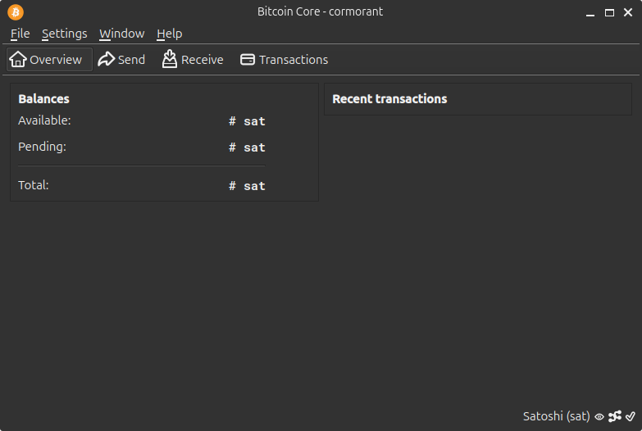
Task: Maximize the Bitcoin Core window
Action: [609, 12]
